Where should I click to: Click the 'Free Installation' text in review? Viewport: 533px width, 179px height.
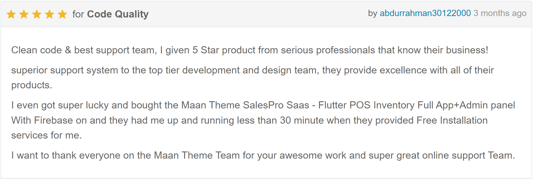tap(452, 120)
